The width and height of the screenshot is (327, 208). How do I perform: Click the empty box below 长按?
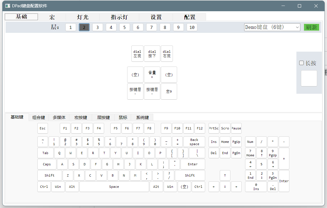click(309, 78)
